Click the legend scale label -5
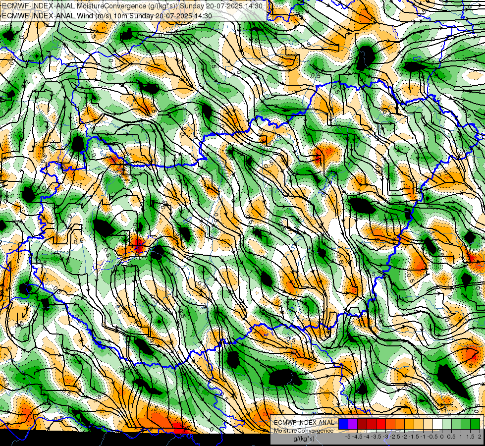The height and width of the screenshot is (446, 485). (x=348, y=437)
